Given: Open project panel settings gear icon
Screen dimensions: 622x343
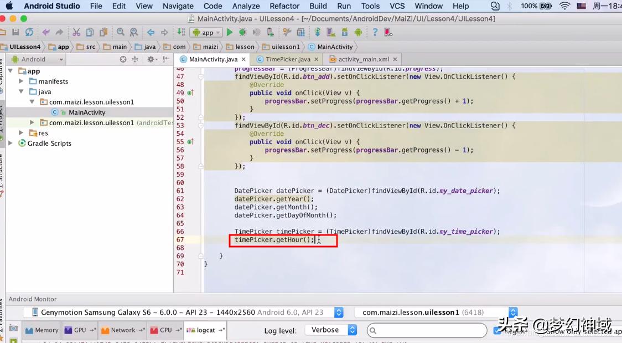Looking at the screenshot, I should [152, 59].
